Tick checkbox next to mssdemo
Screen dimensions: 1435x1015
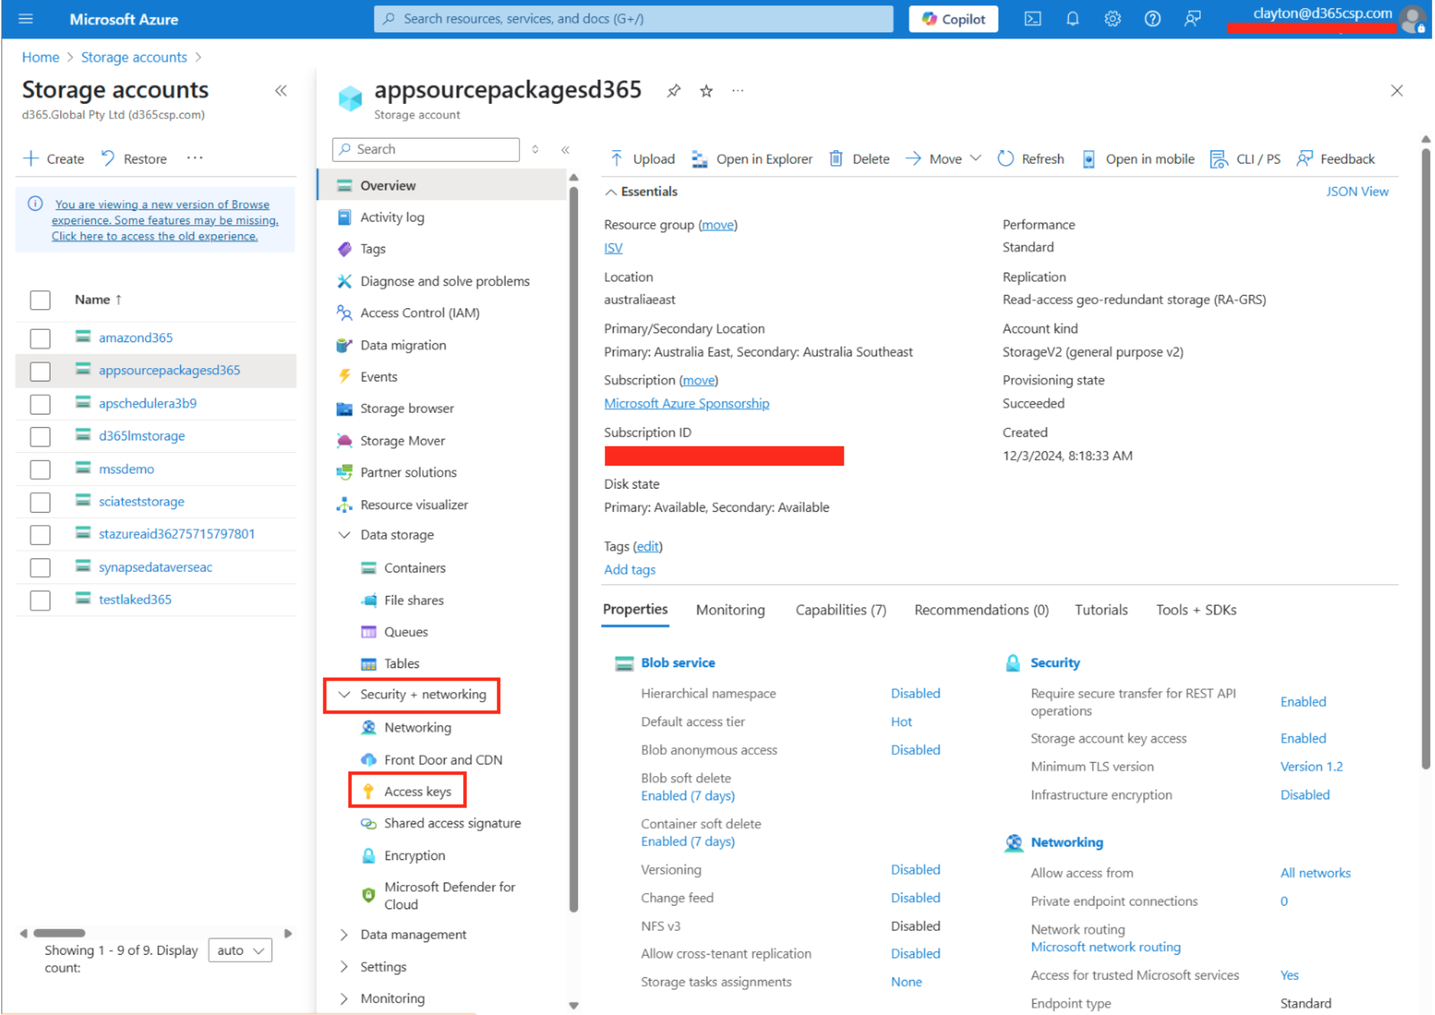coord(40,469)
